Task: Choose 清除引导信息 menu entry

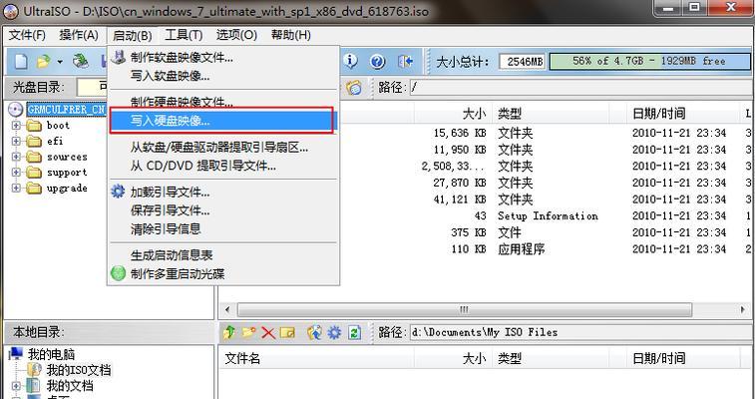Action: click(x=166, y=228)
